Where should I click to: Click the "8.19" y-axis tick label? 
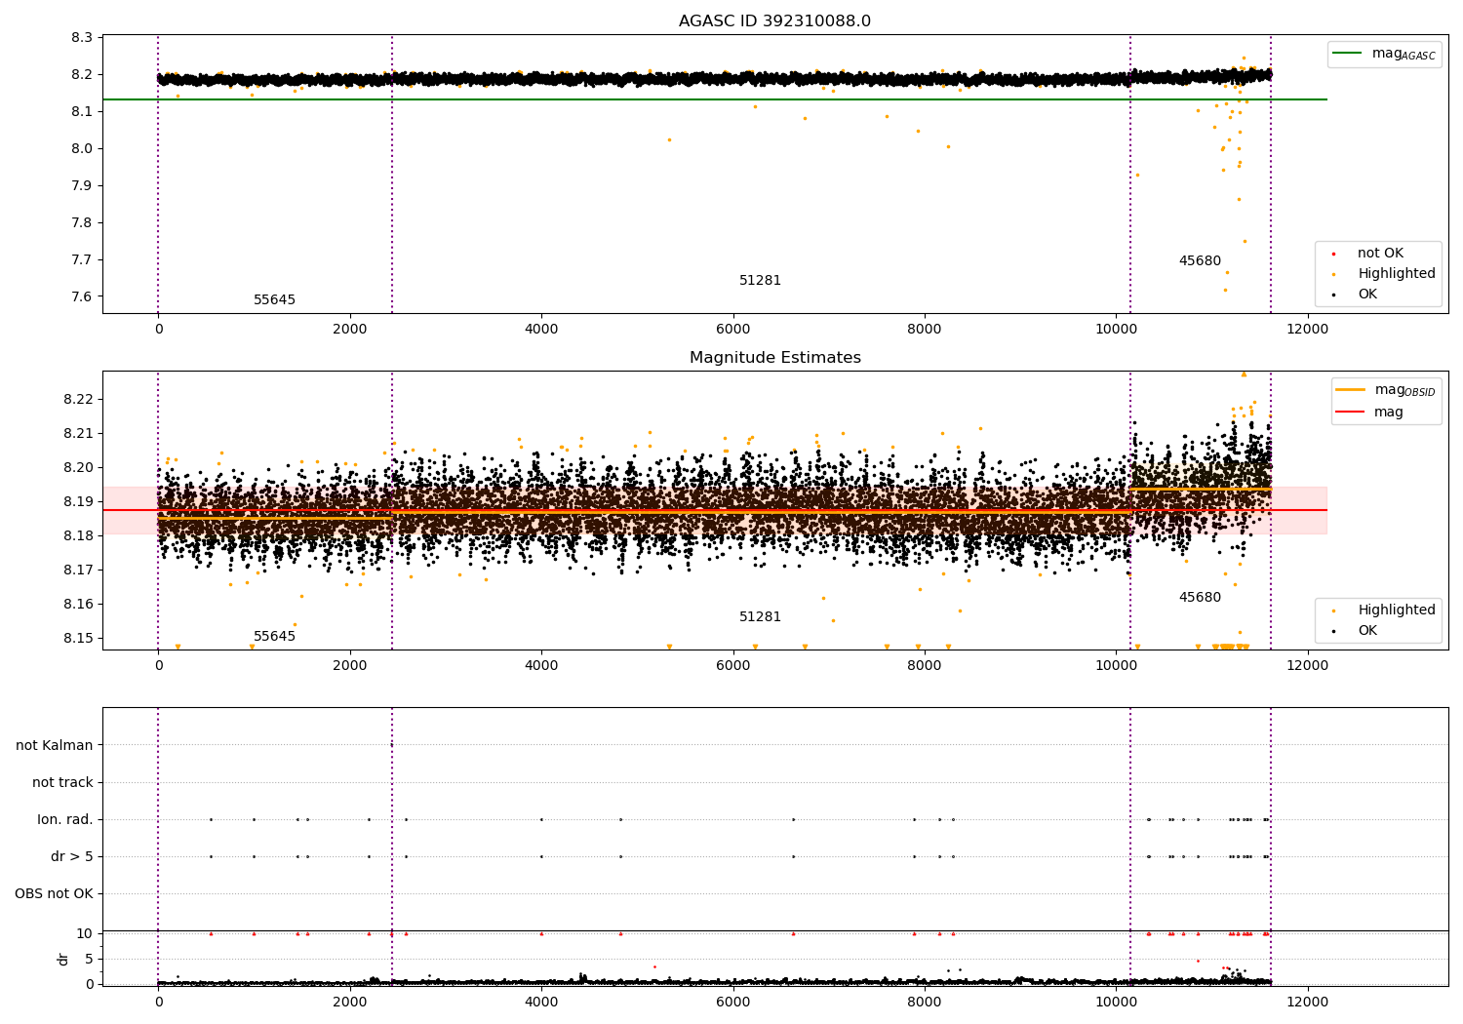pos(78,502)
